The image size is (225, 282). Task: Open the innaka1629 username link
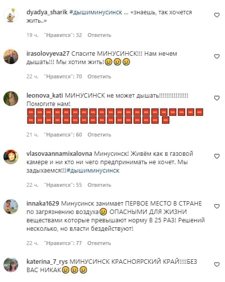(x=43, y=204)
